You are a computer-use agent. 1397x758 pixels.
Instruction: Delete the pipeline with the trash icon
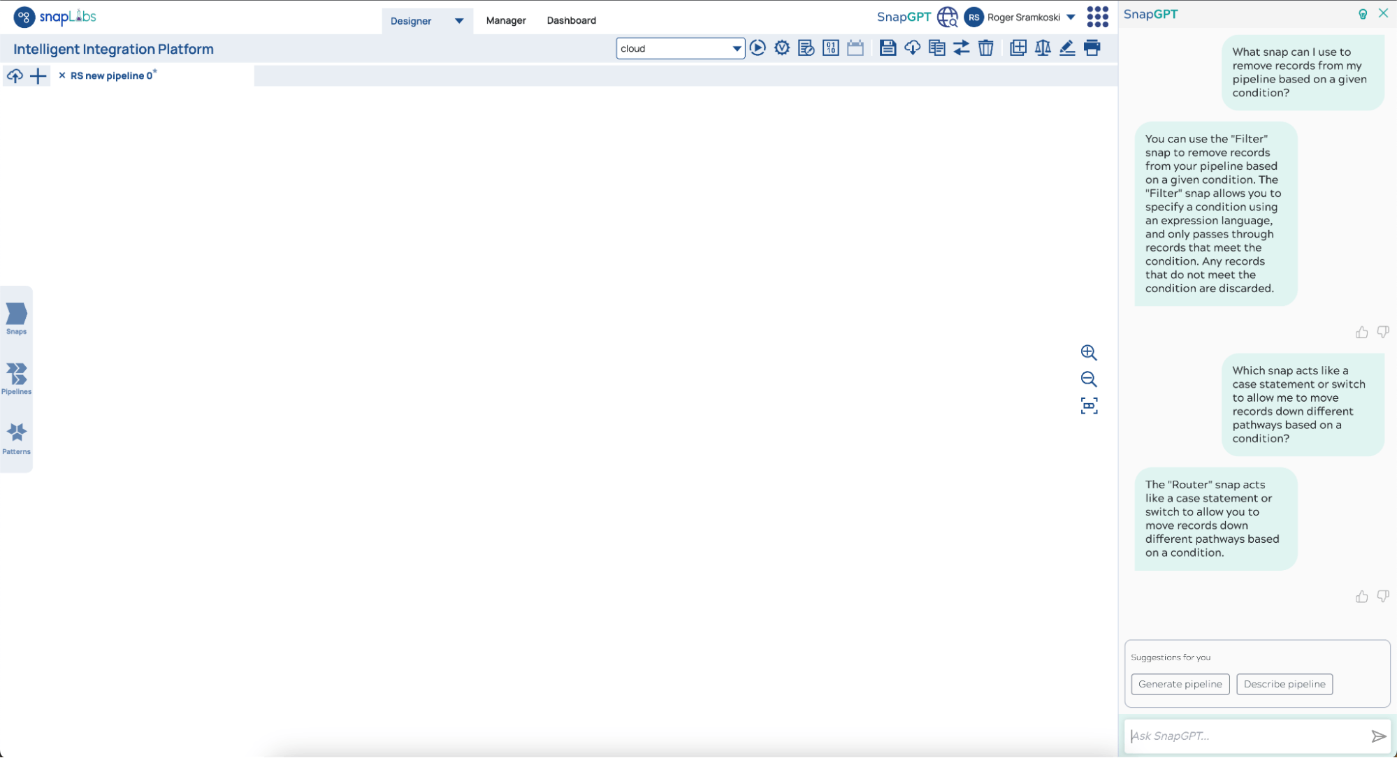coord(986,48)
